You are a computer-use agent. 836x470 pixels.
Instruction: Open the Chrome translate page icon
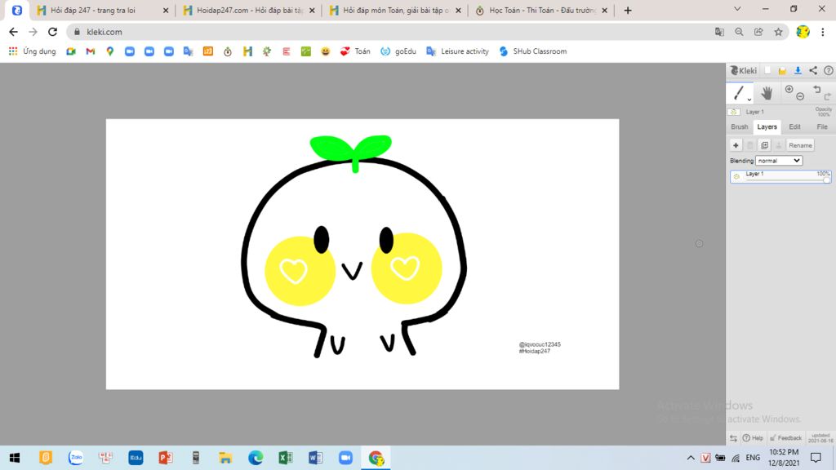(x=719, y=32)
